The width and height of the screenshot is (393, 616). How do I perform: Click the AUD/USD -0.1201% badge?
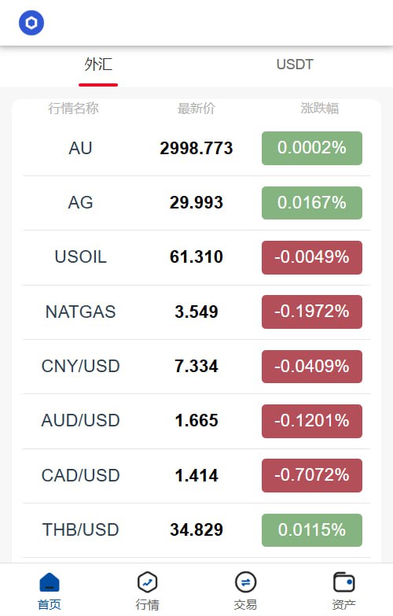click(312, 421)
